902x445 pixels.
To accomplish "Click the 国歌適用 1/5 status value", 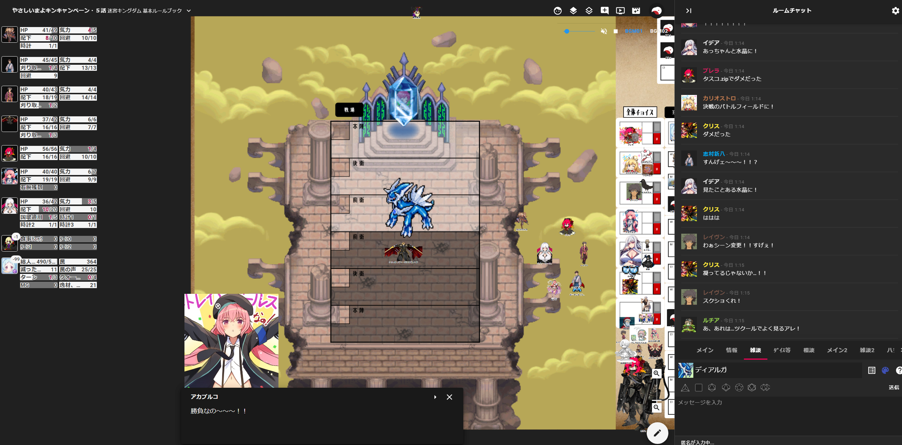I will point(39,217).
